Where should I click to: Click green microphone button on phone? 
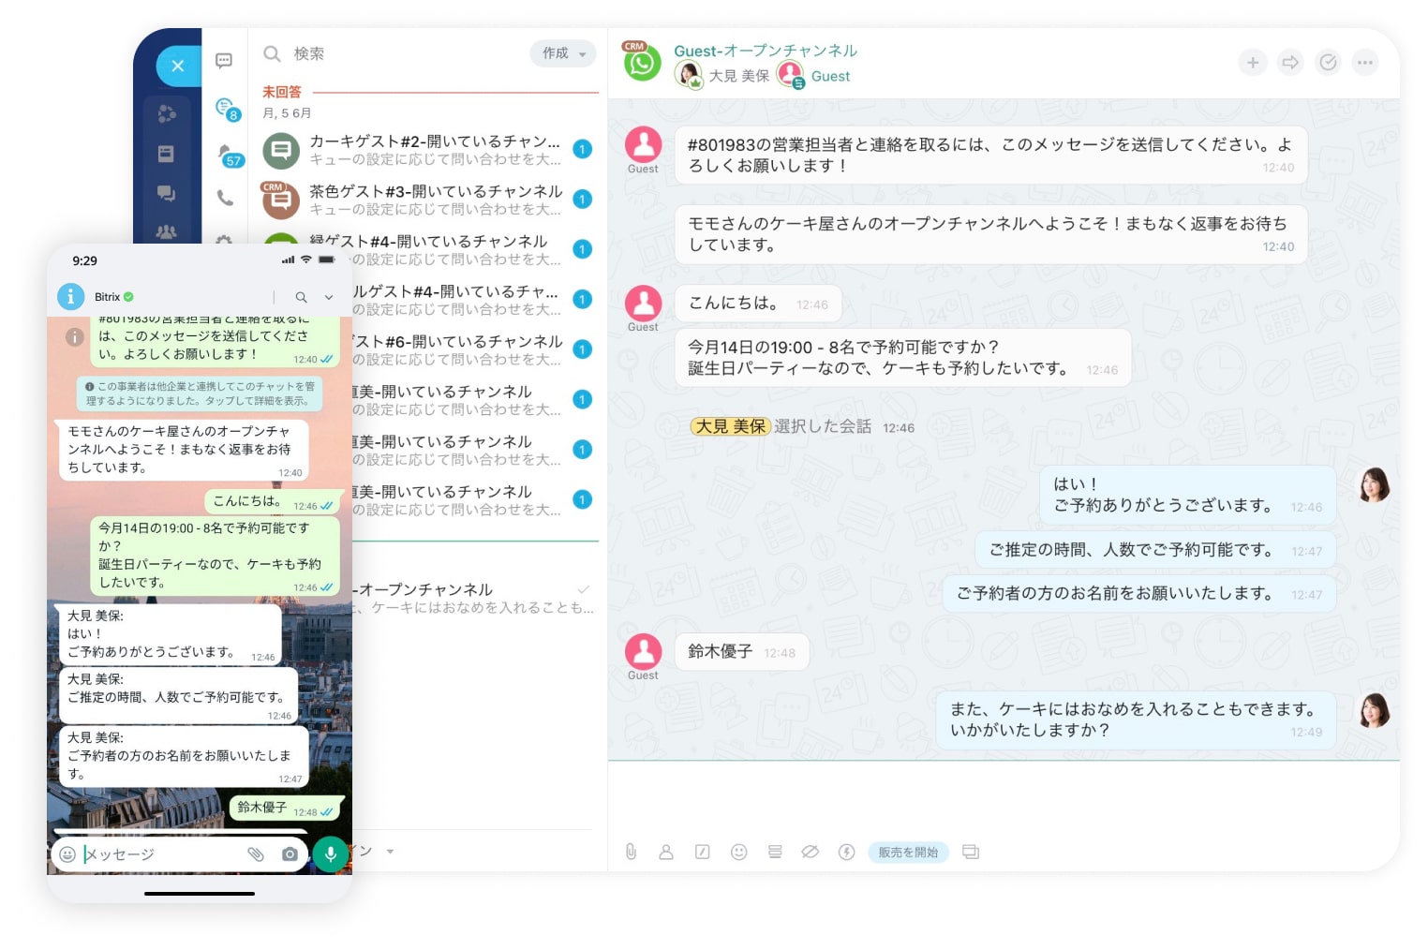click(x=330, y=854)
